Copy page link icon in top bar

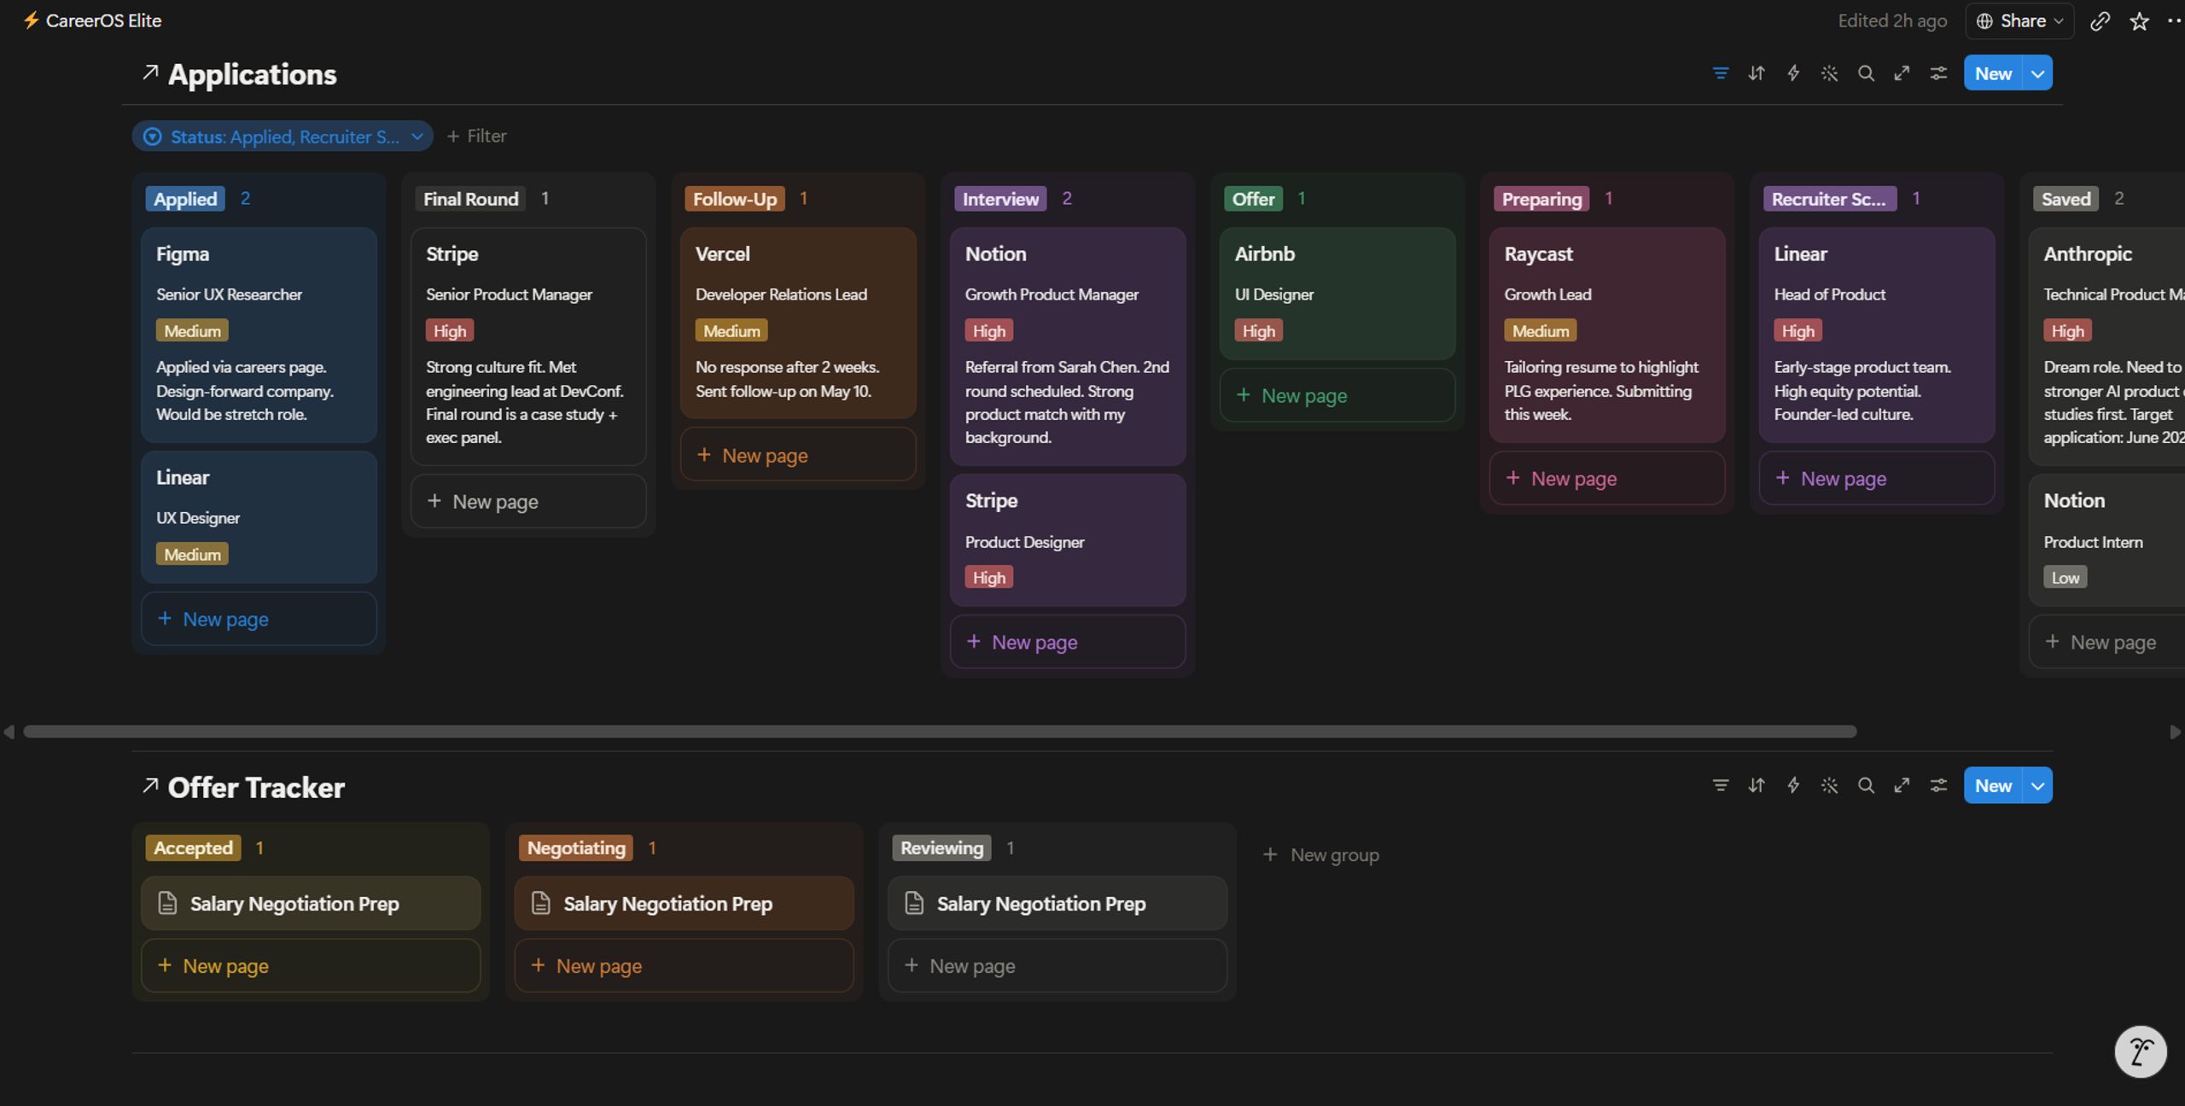click(2100, 21)
